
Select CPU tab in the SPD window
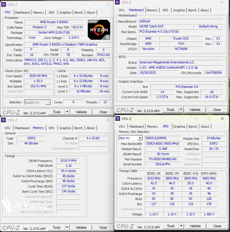tap(121, 127)
